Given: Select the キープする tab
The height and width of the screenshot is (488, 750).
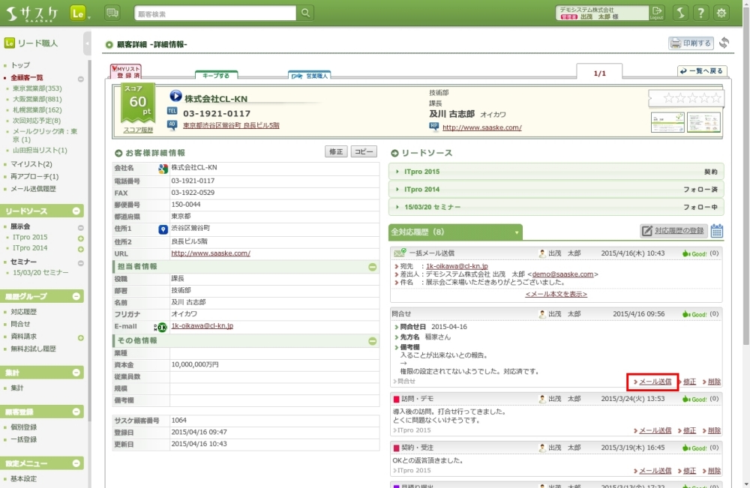Looking at the screenshot, I should tap(216, 76).
